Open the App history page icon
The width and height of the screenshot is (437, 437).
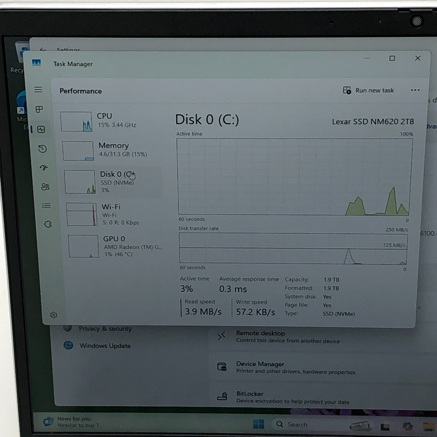click(43, 149)
